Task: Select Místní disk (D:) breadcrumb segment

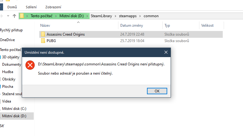Action: 71,16
